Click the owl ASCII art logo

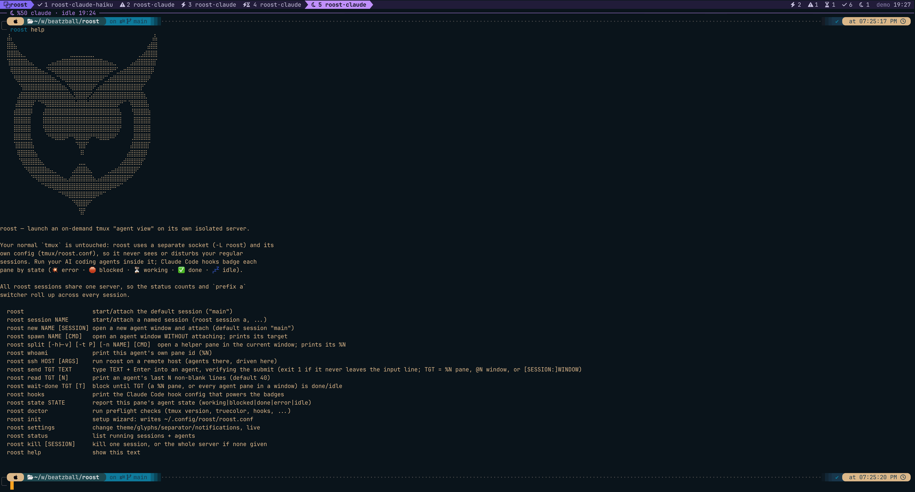82,124
